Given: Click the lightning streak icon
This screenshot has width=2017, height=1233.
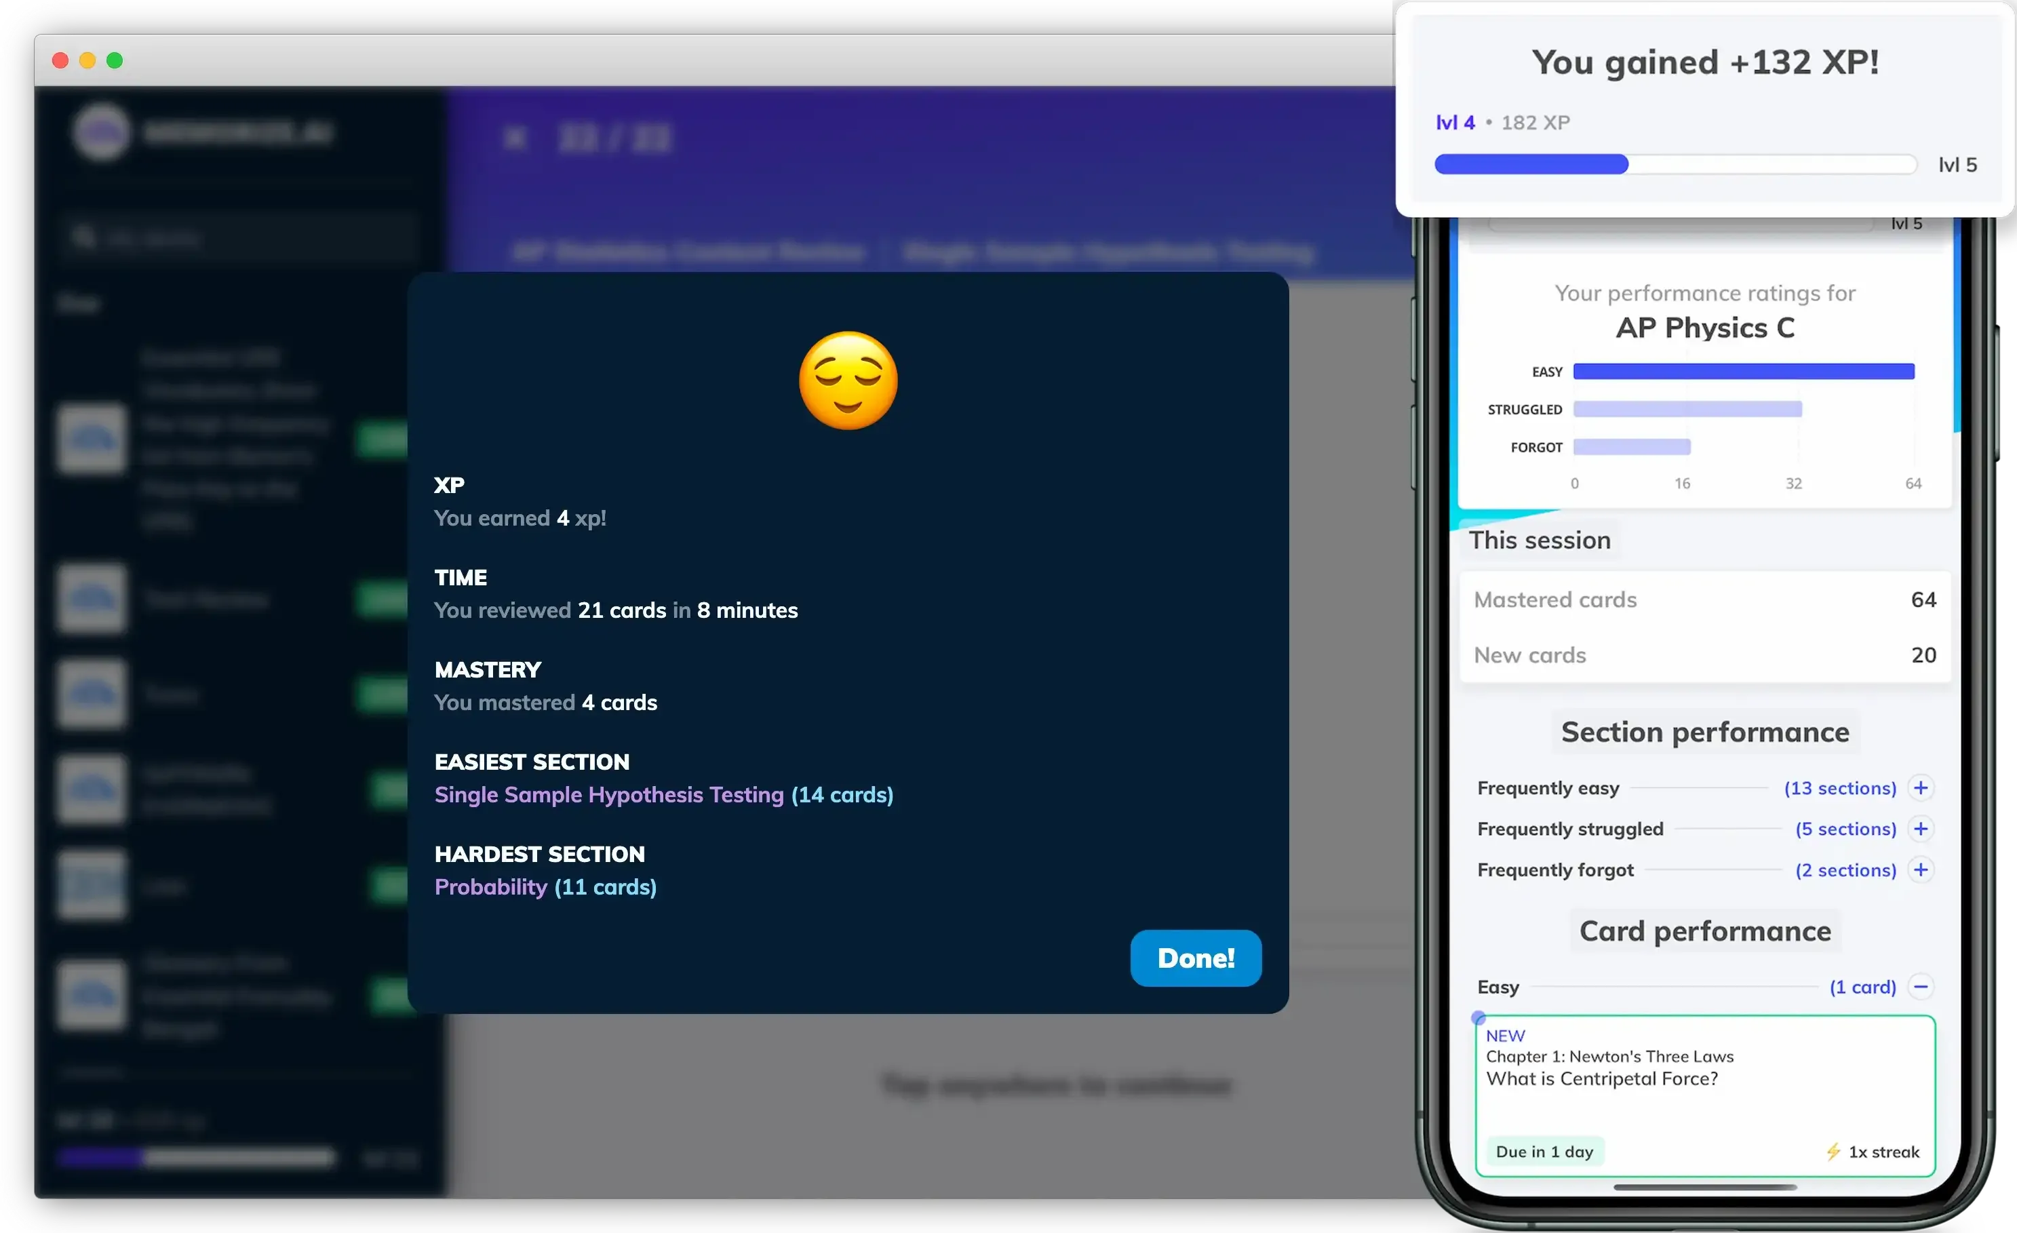Looking at the screenshot, I should [x=1834, y=1152].
